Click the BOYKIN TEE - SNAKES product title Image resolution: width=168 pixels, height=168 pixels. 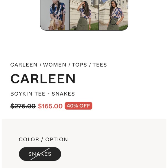[43, 94]
